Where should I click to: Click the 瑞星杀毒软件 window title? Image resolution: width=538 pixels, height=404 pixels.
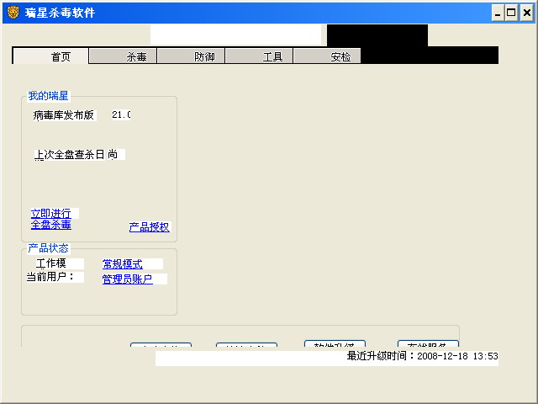tap(60, 13)
